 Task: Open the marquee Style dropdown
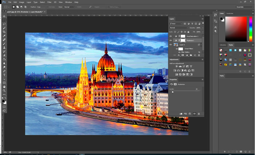point(69,7)
